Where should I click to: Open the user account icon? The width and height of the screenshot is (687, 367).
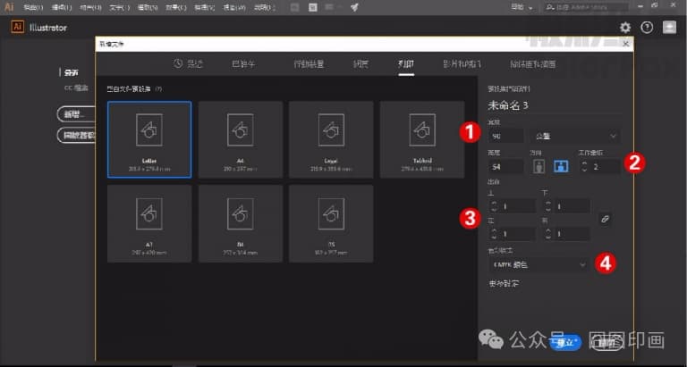tap(669, 28)
